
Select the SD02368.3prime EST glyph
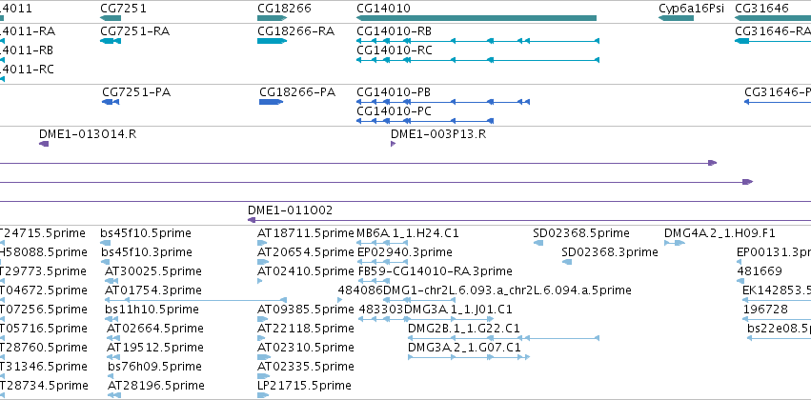coord(567,262)
